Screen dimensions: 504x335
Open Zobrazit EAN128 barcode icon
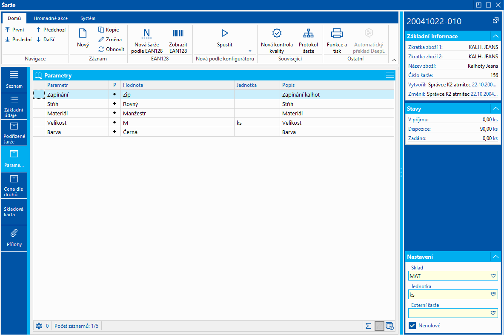(x=178, y=34)
